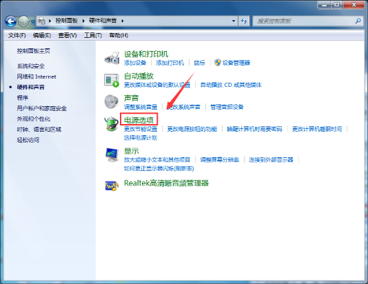Open the 电源选项 link

tap(139, 120)
